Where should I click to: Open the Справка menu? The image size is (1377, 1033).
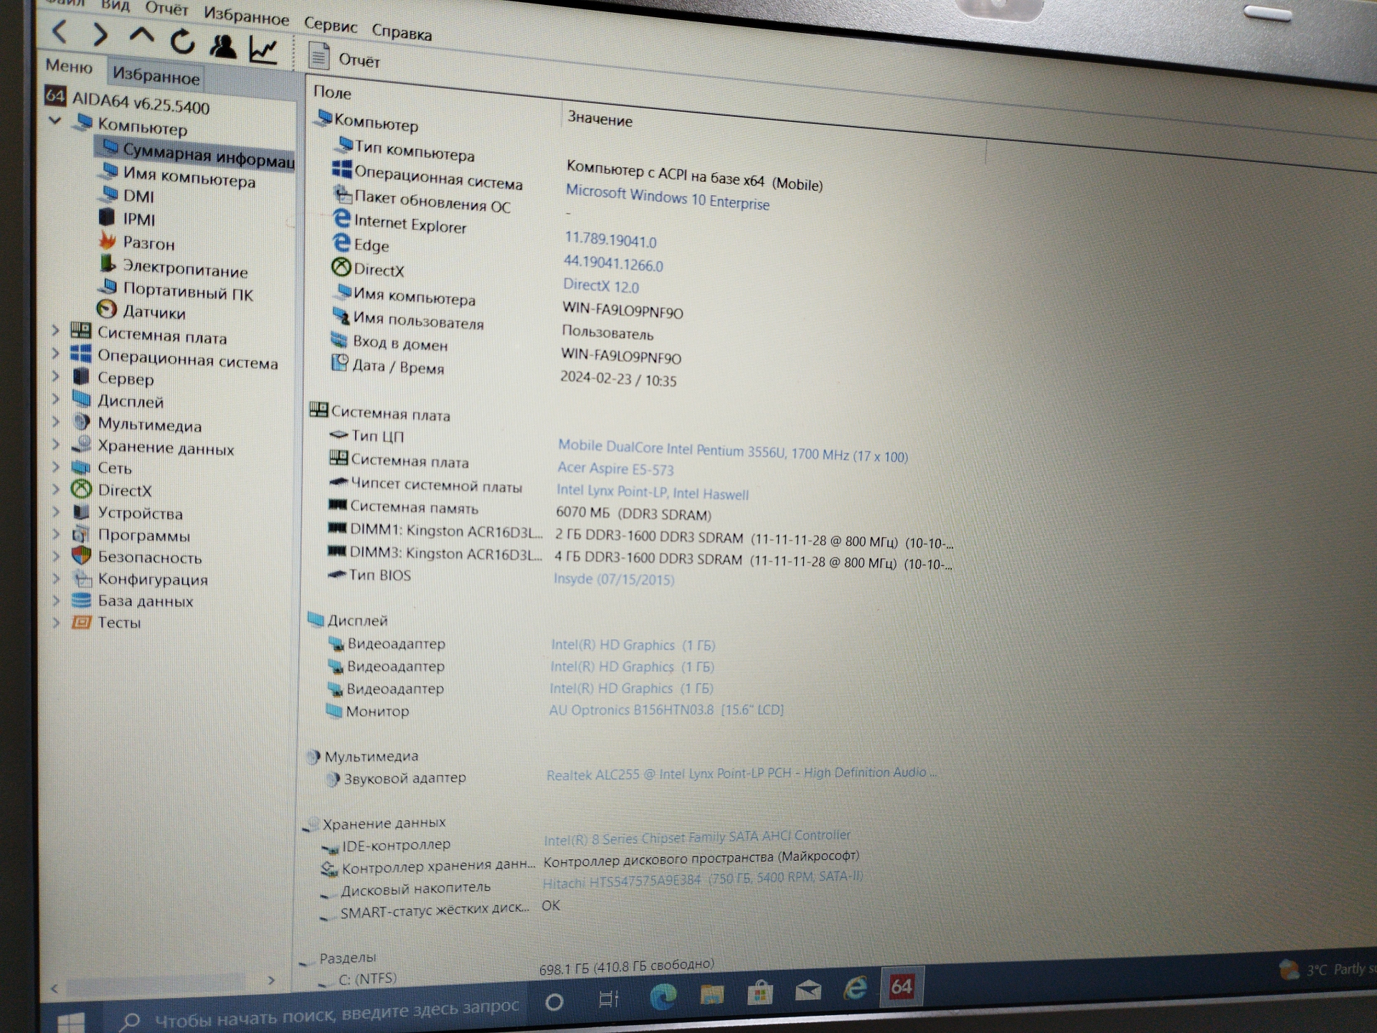(x=402, y=32)
